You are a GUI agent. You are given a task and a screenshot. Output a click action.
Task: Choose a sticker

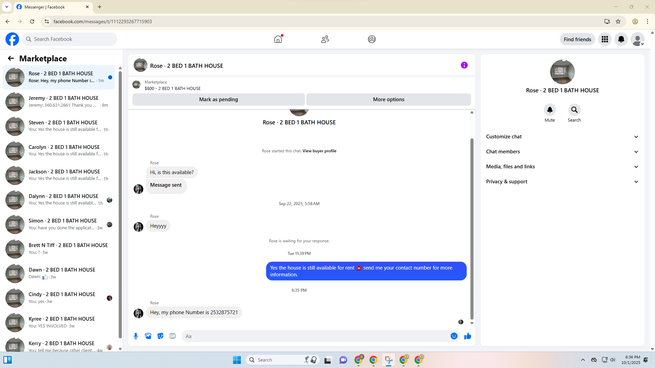pyautogui.click(x=160, y=336)
